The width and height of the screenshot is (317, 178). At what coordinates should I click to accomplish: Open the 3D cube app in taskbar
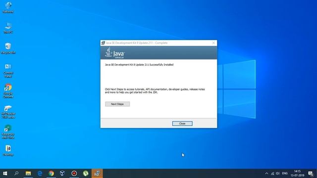tap(62, 174)
